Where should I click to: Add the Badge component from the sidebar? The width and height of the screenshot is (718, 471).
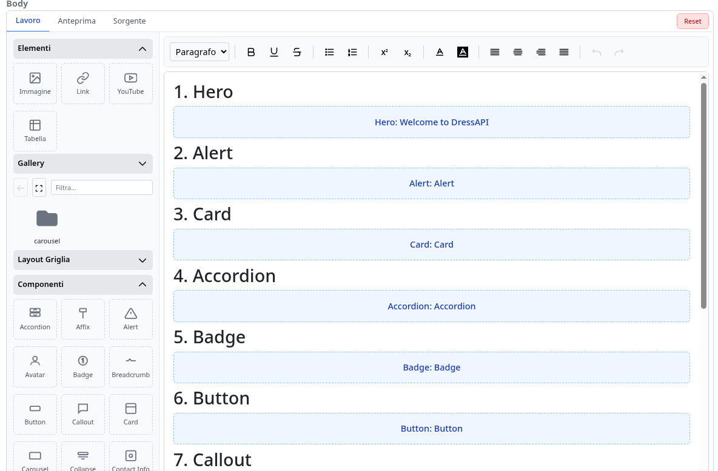click(83, 367)
